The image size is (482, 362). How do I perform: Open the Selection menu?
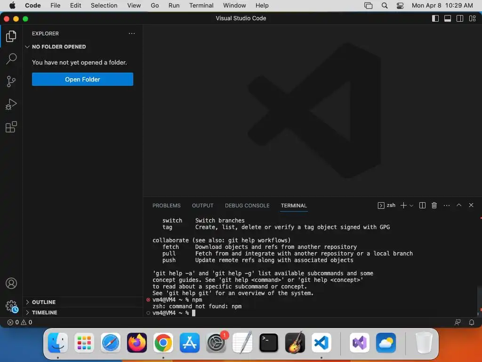pos(104,6)
